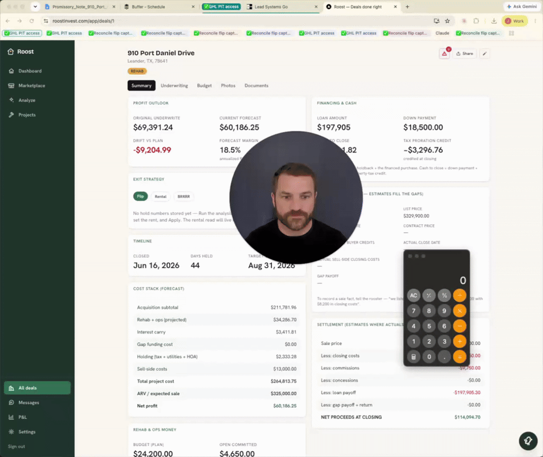Click calculator key 5

tap(428, 326)
